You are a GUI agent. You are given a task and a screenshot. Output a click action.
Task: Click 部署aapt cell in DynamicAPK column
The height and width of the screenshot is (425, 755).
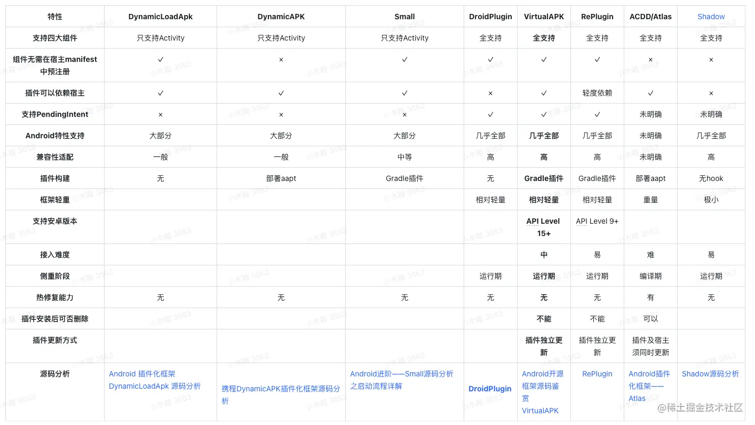[281, 178]
